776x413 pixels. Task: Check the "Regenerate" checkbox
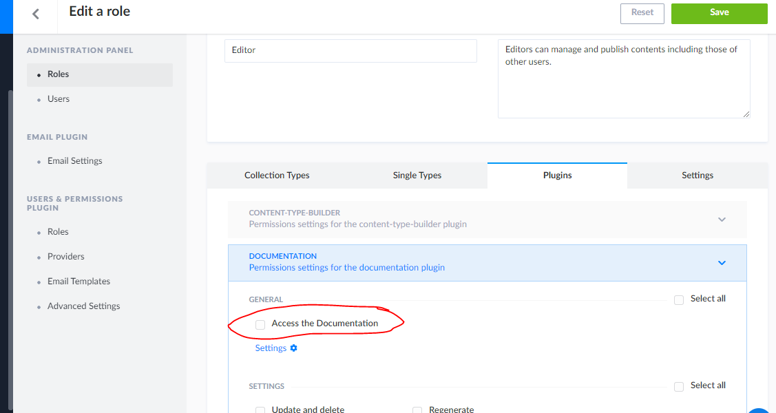417,410
